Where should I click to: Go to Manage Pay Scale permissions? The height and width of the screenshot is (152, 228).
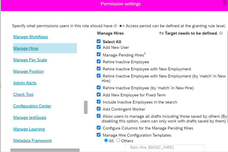pos(30,60)
